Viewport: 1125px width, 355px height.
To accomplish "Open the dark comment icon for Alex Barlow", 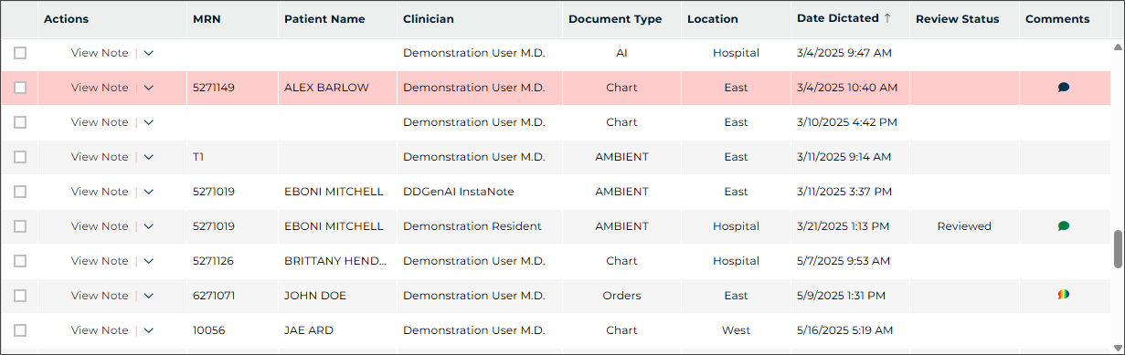I will 1064,88.
